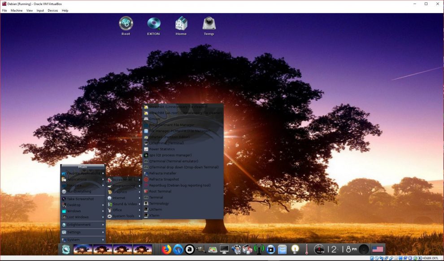Image resolution: width=444 pixels, height=261 pixels.
Task: Open Firefox from the dock
Action: (166, 248)
